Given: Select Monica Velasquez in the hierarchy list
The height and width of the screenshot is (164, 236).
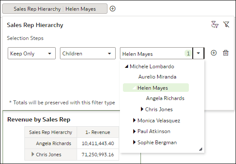Looking at the screenshot, I should point(158,121).
